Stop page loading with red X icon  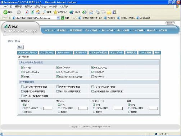point(27,12)
